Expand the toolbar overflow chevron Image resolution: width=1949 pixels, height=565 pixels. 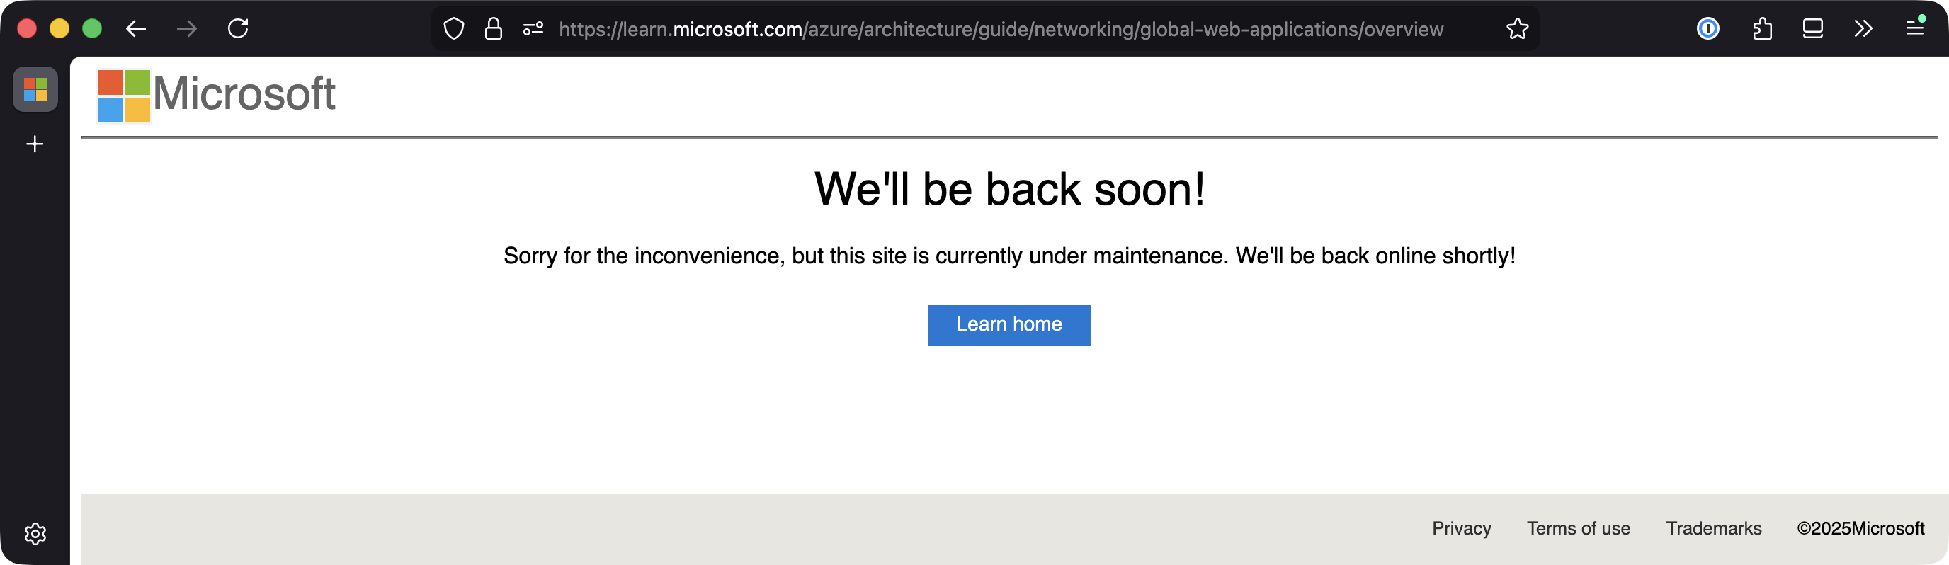click(x=1862, y=29)
